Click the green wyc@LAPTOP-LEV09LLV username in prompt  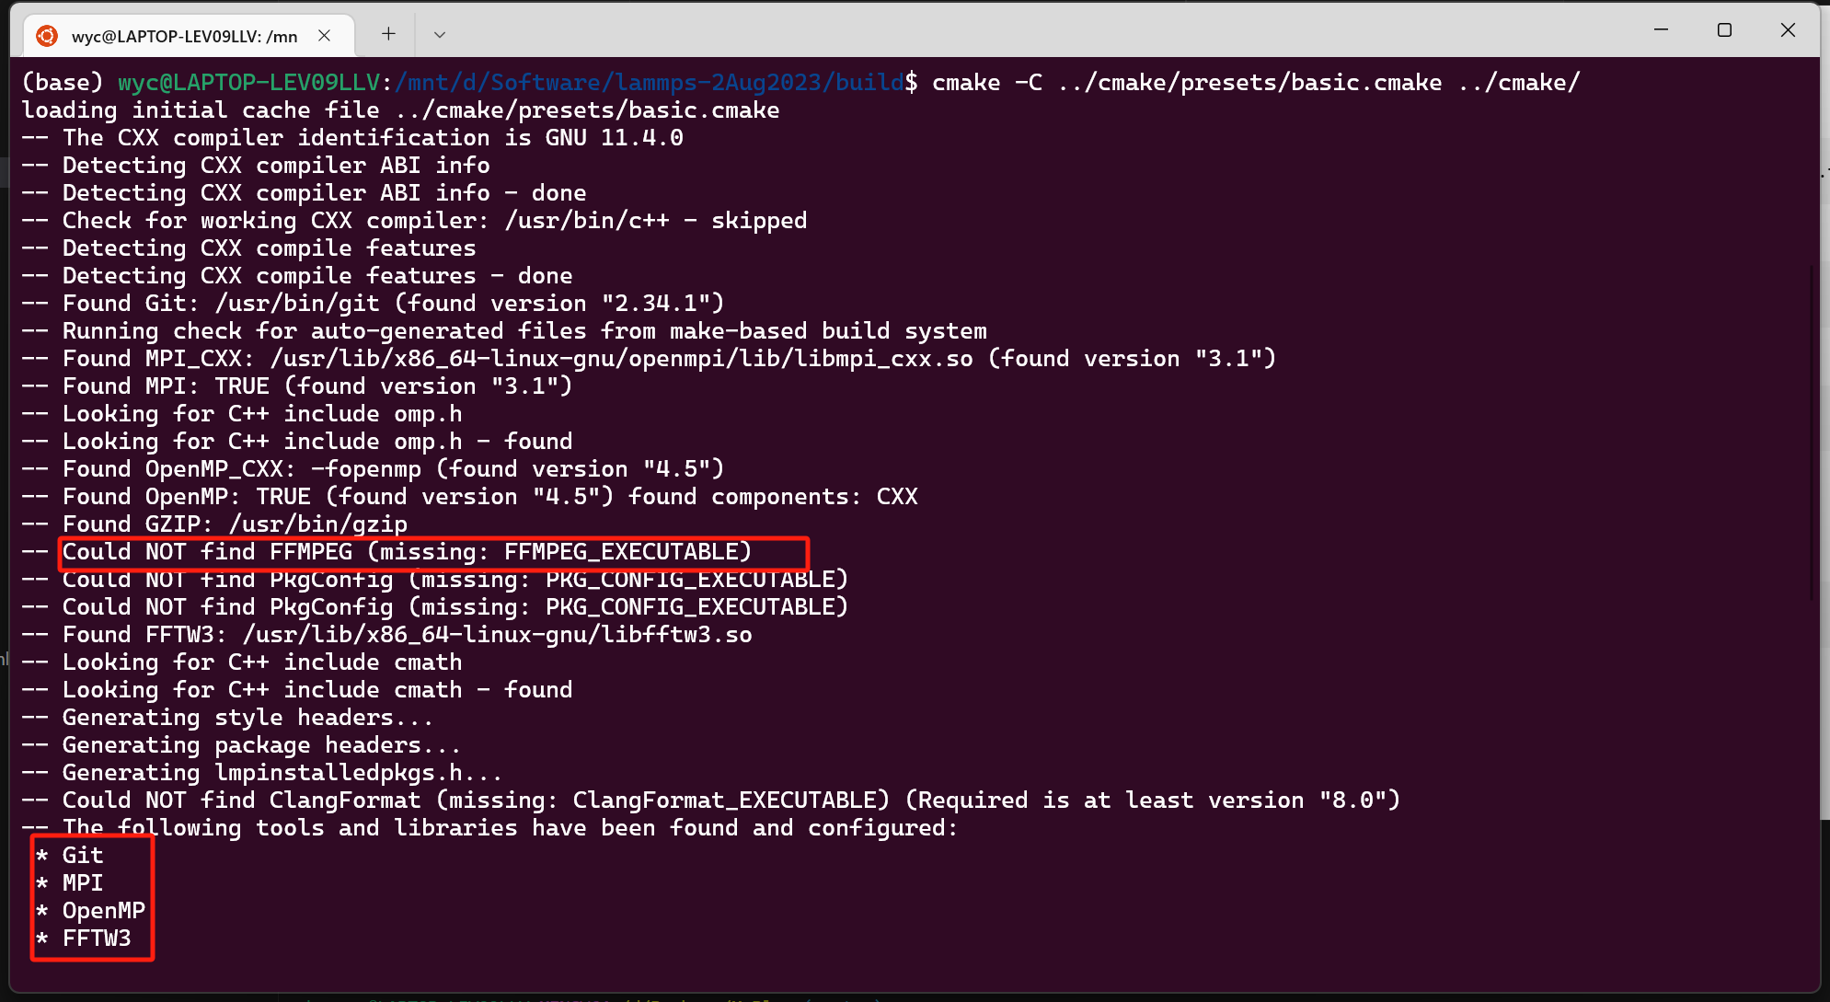(x=248, y=83)
